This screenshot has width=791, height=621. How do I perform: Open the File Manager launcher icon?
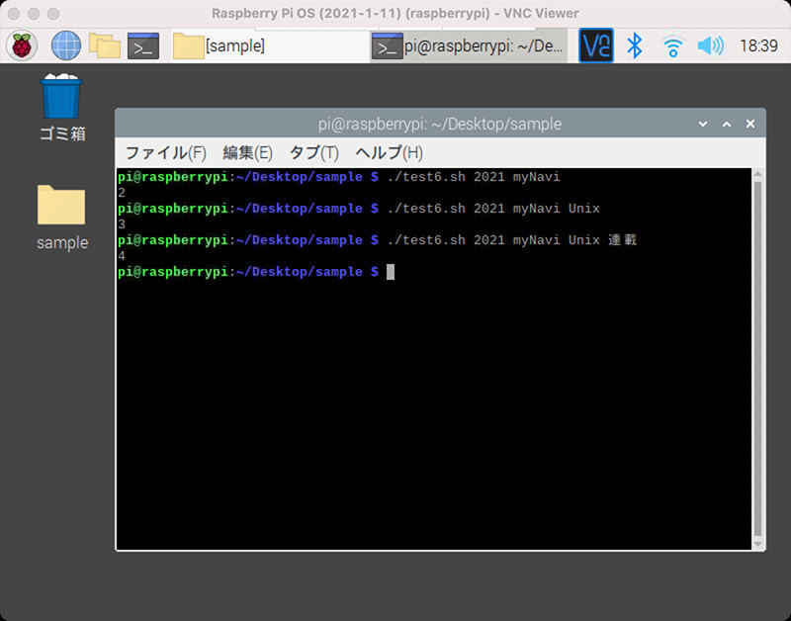(105, 45)
